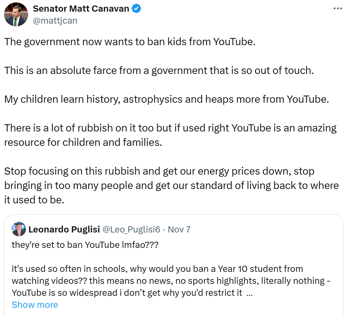This screenshot has width=348, height=315.
Task: Click the Senator Matt Canavan display name
Action: pyautogui.click(x=81, y=9)
